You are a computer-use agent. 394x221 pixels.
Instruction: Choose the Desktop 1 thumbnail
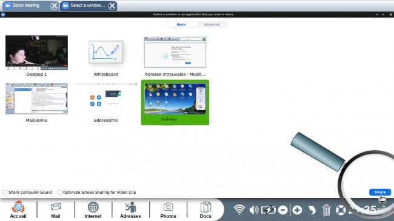36,56
